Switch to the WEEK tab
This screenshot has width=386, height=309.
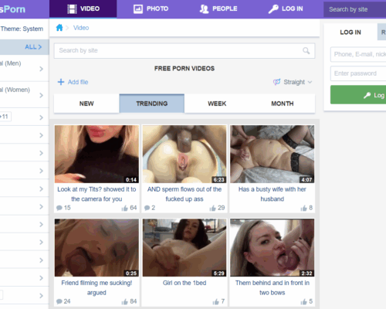pyautogui.click(x=217, y=104)
